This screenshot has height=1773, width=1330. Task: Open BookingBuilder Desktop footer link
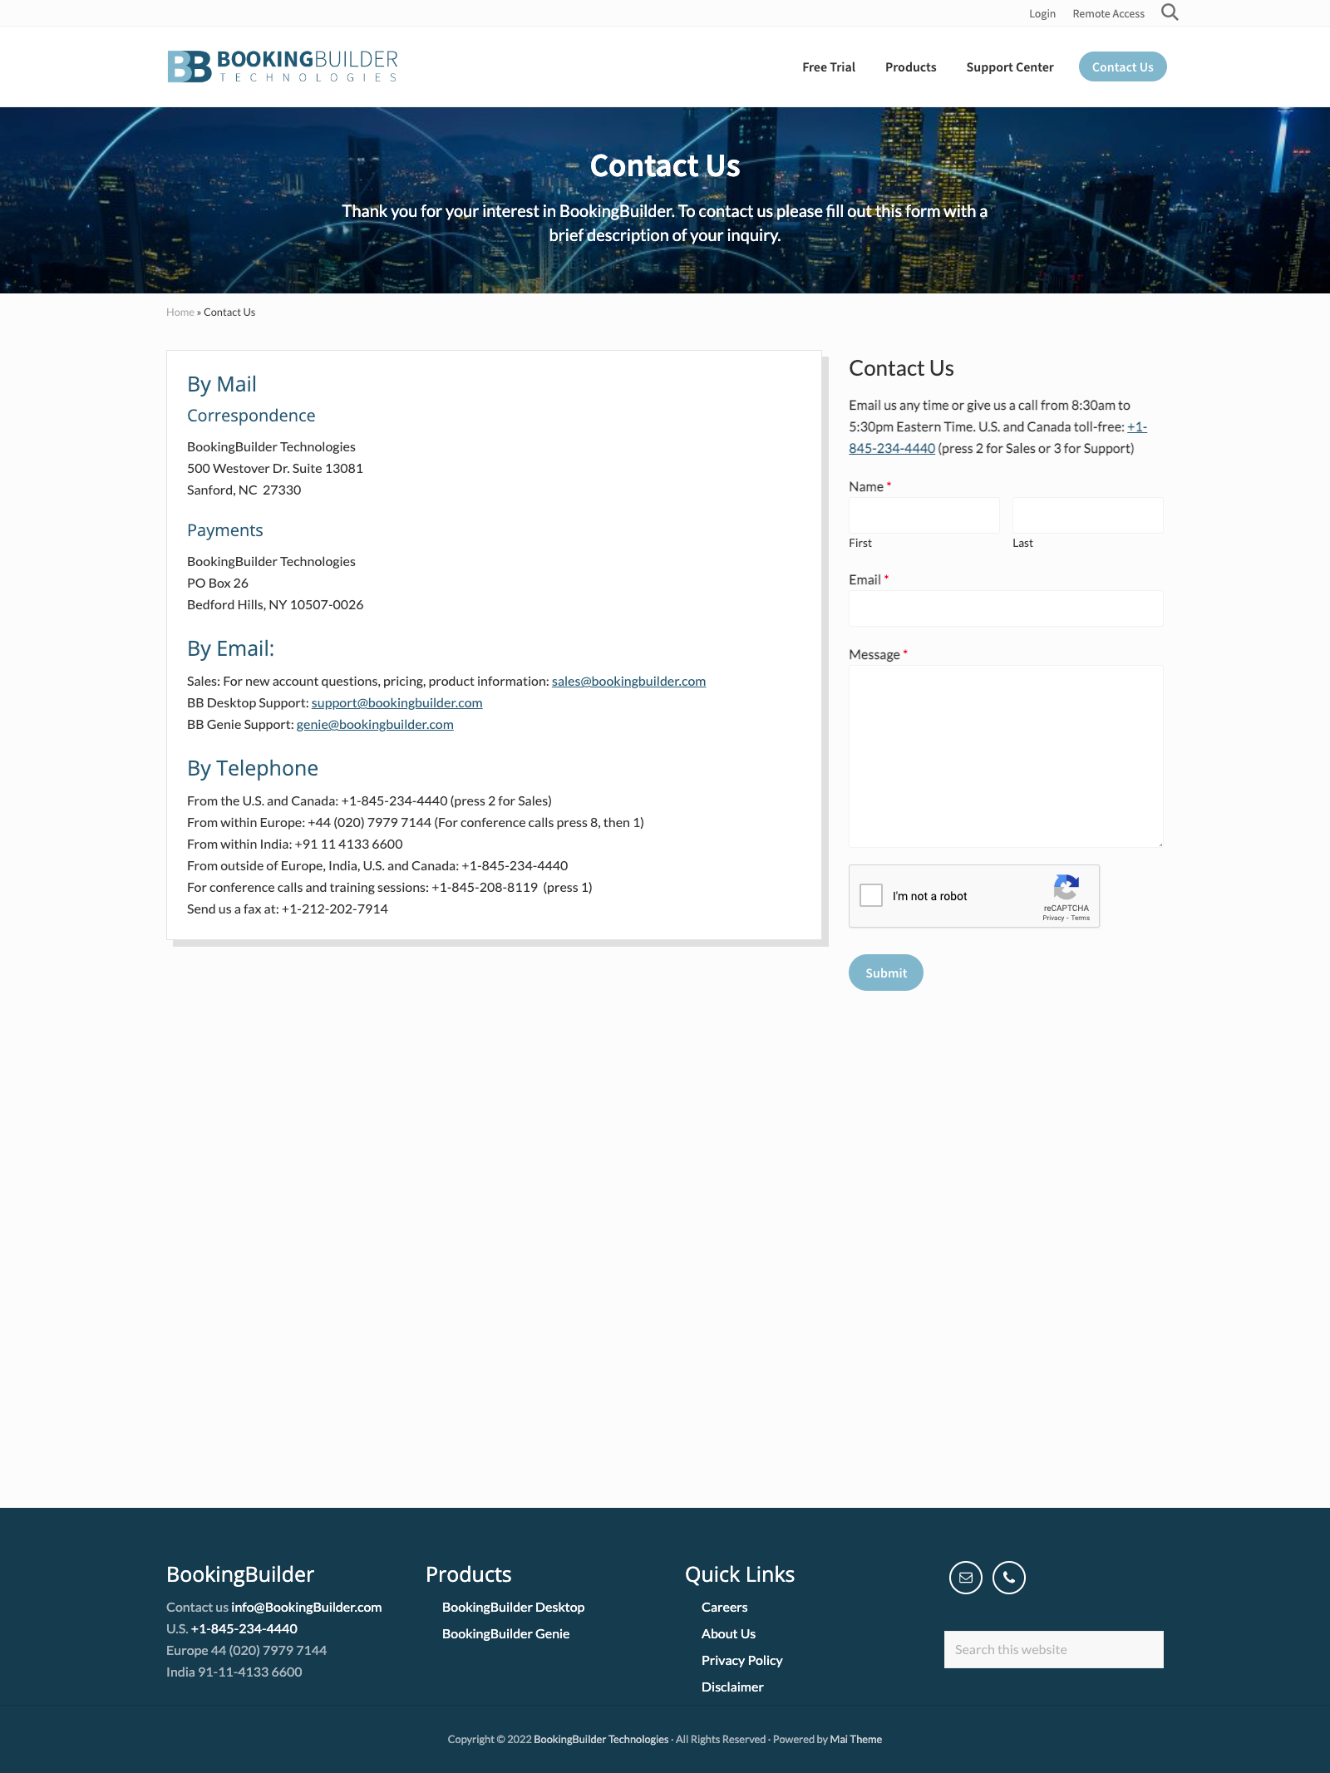514,1607
